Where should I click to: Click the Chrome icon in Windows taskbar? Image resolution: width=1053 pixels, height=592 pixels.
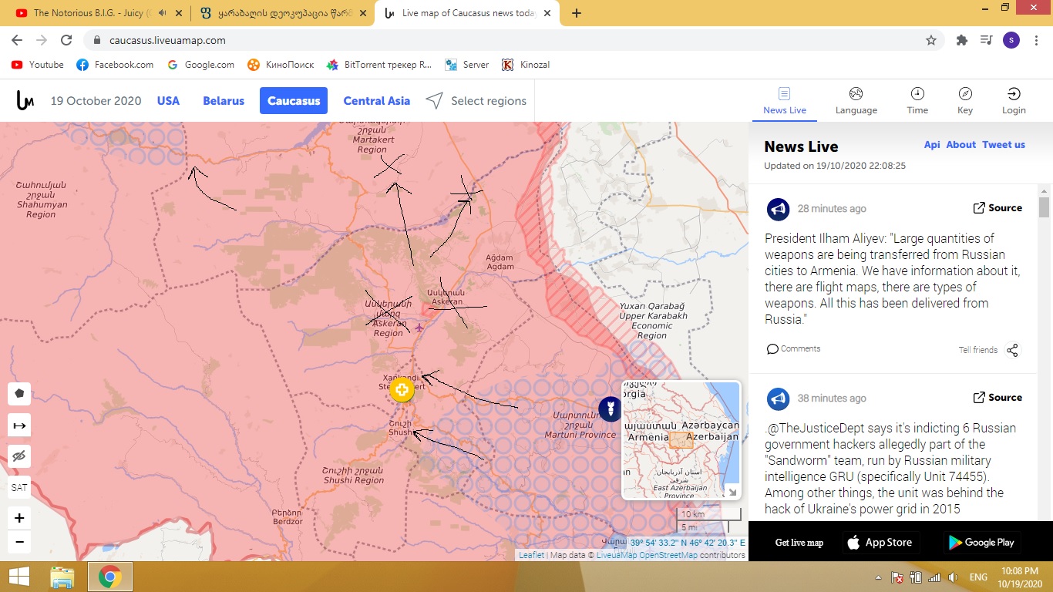pyautogui.click(x=109, y=577)
